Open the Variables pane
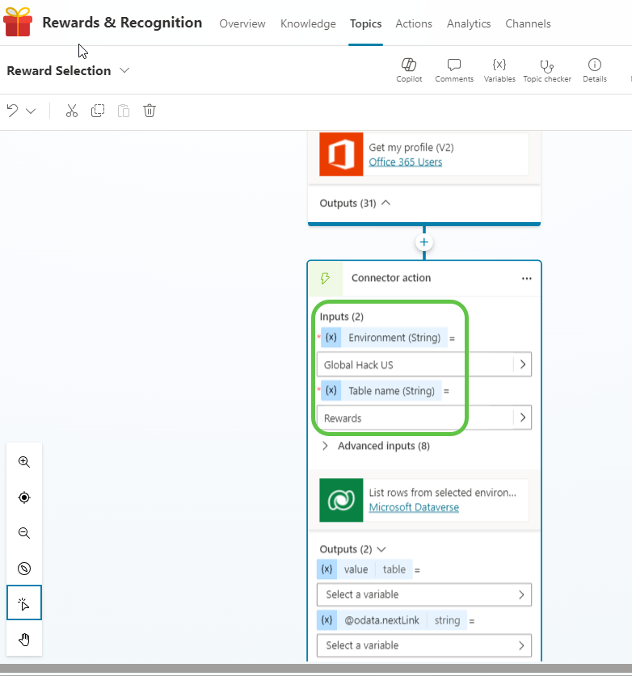This screenshot has width=632, height=676. point(499,65)
